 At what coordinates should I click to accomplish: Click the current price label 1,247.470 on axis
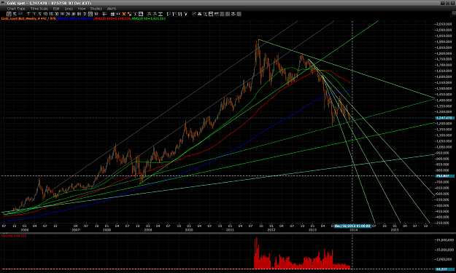click(x=444, y=118)
